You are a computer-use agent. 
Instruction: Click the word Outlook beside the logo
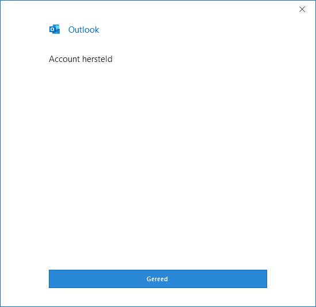[84, 30]
